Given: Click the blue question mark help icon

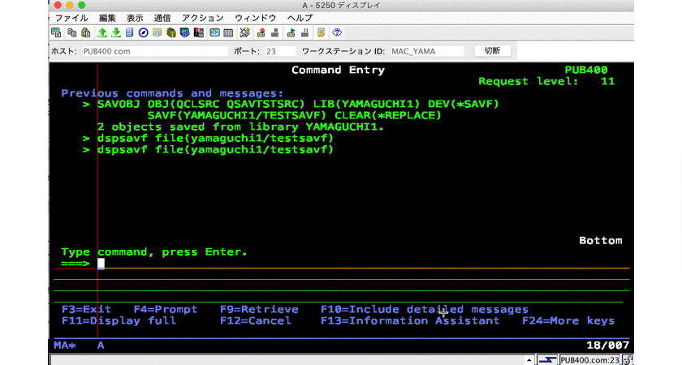Looking at the screenshot, I should [337, 32].
